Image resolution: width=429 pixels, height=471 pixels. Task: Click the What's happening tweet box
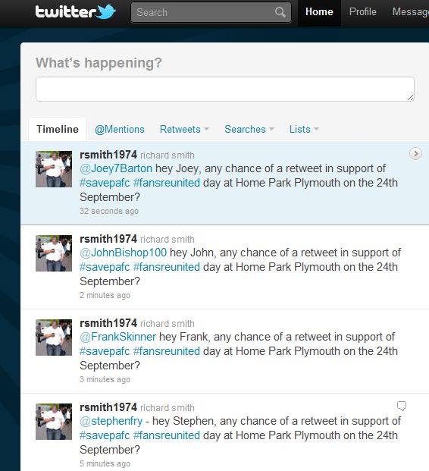[x=225, y=89]
